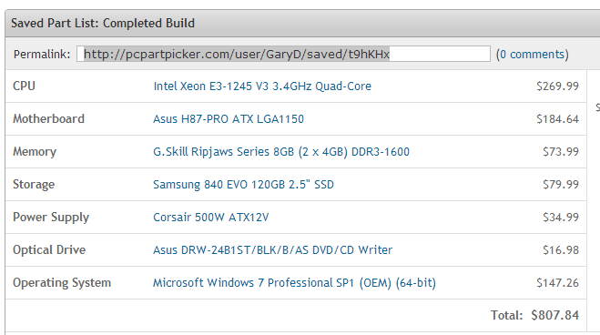The image size is (600, 335).
Task: Open Asus DRW-24B1ST DVD/CD Writer link
Action: point(273,250)
